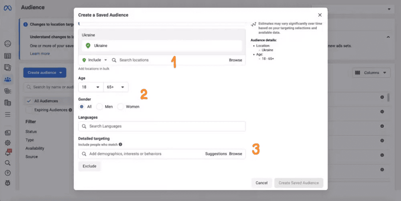Click Suggestions in detailed targeting
This screenshot has height=201, width=401.
tap(216, 154)
